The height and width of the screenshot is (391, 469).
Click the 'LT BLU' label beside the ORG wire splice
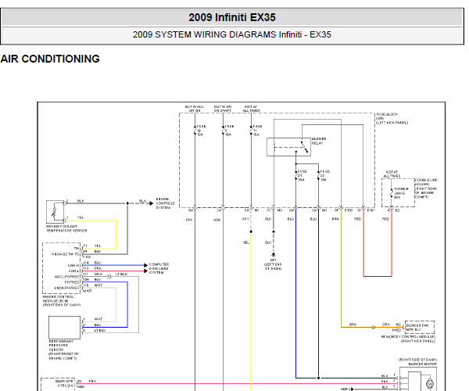coord(121,274)
